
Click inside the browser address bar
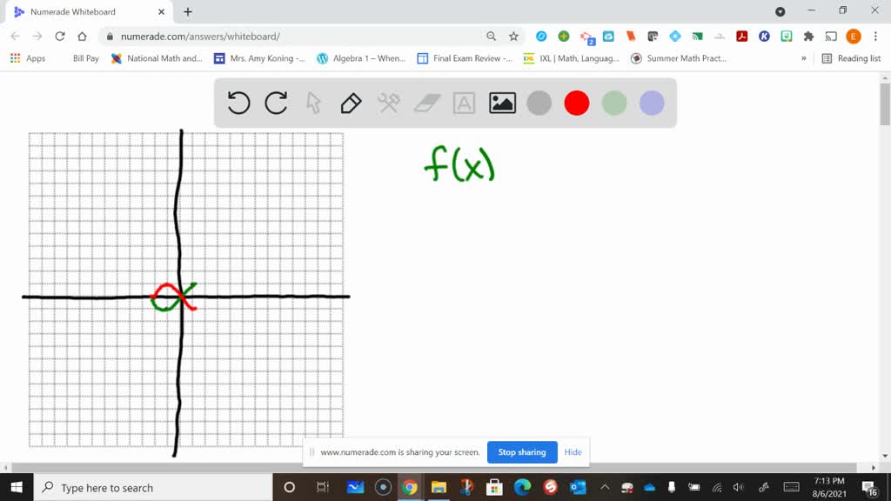pos(261,37)
